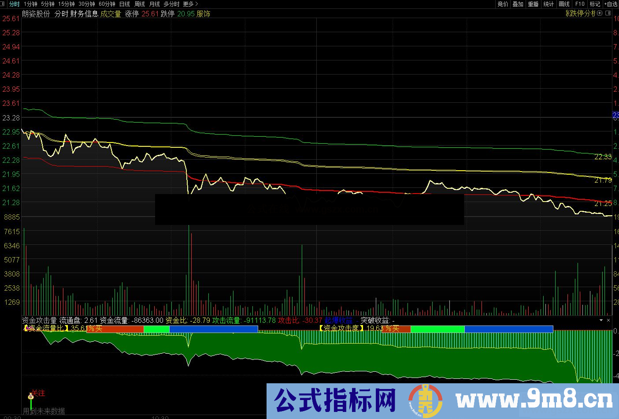Click the 用到未来数据 notice text
619x419 pixels.
[44, 411]
